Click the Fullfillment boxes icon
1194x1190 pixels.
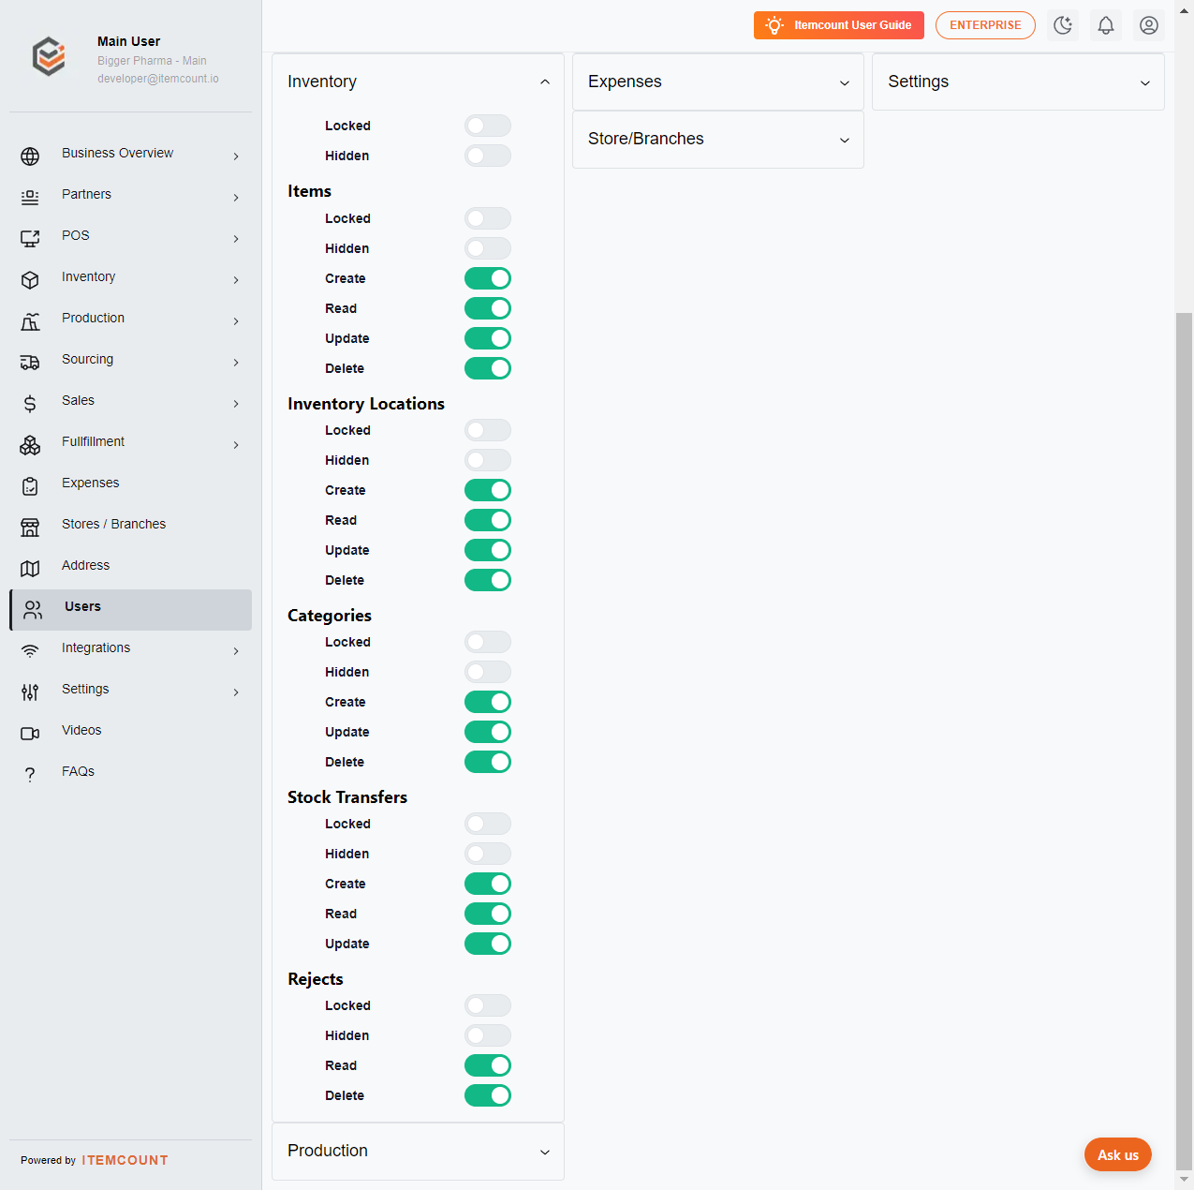point(30,445)
